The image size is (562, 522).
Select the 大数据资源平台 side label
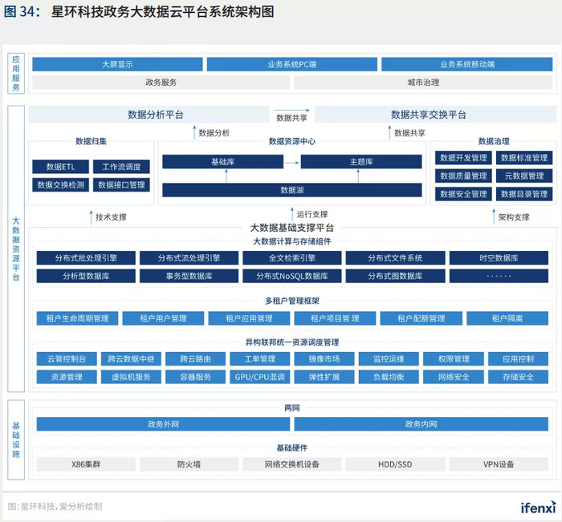tap(16, 249)
